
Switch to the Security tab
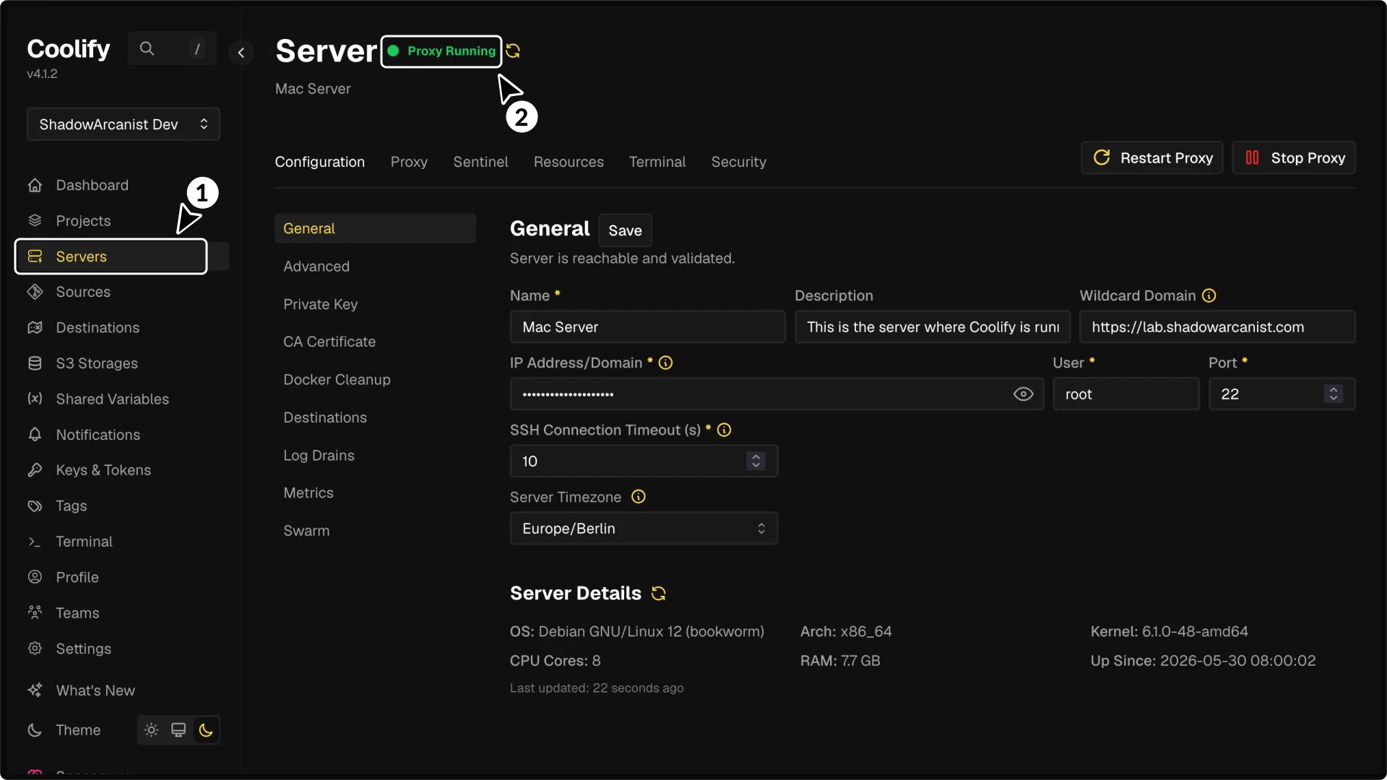coord(738,162)
